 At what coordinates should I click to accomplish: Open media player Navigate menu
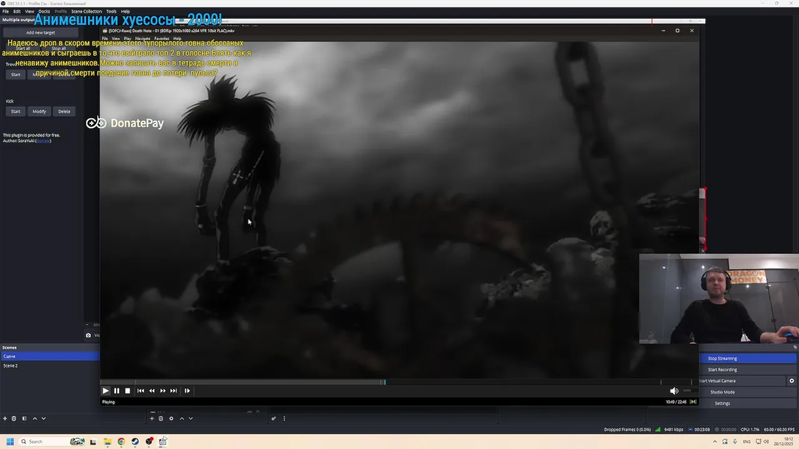pyautogui.click(x=142, y=39)
